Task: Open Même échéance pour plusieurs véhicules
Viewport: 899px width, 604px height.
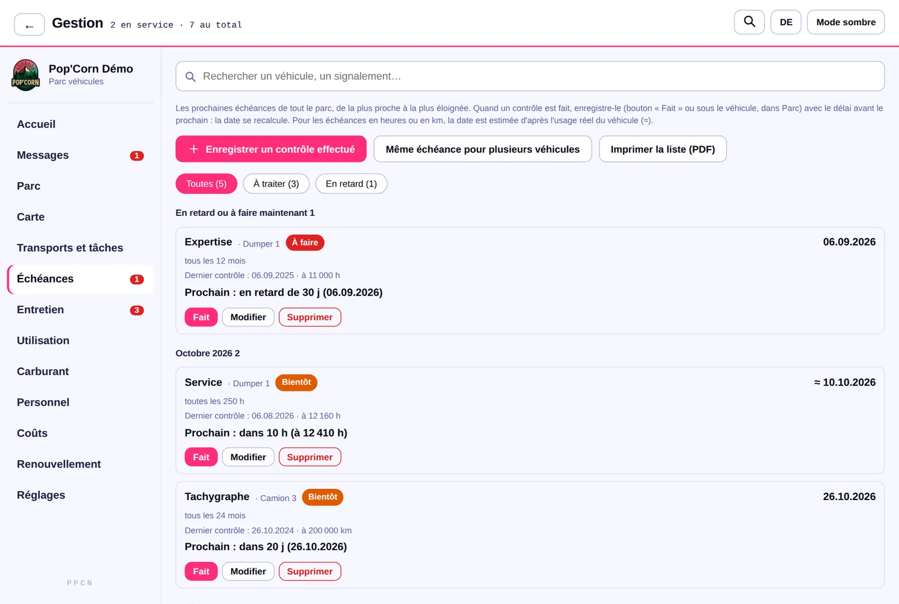Action: tap(483, 149)
